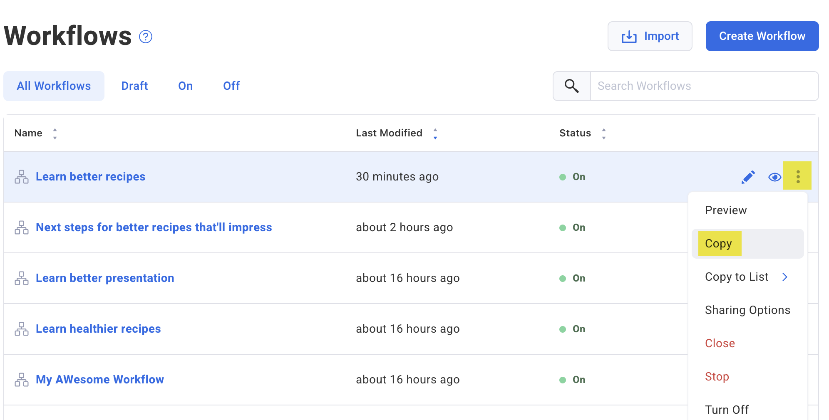Click the search magnifier icon
Viewport: 829px width, 420px height.
click(571, 86)
